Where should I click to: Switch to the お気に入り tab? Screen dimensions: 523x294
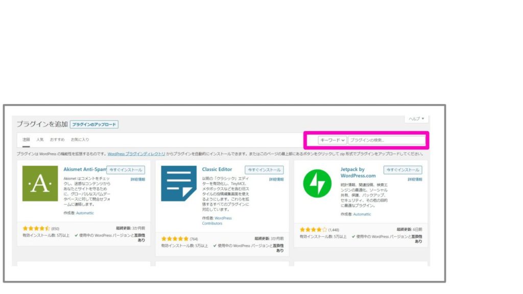[x=80, y=140]
